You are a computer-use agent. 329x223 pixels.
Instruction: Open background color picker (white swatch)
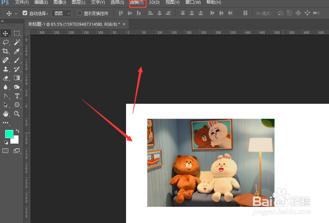point(16,141)
